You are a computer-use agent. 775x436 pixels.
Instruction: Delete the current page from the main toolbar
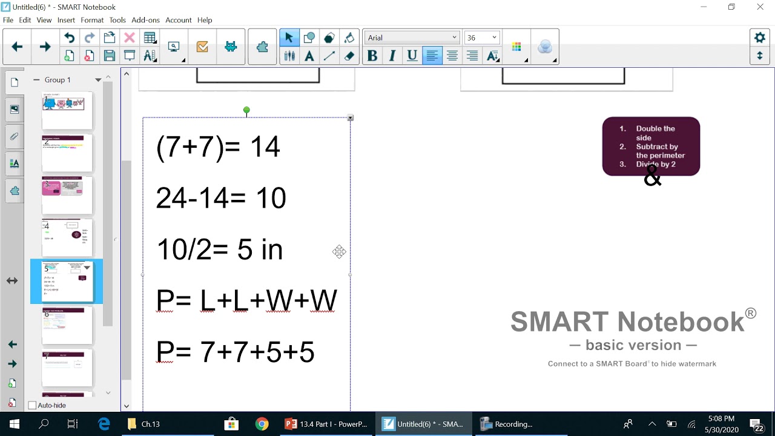click(90, 56)
